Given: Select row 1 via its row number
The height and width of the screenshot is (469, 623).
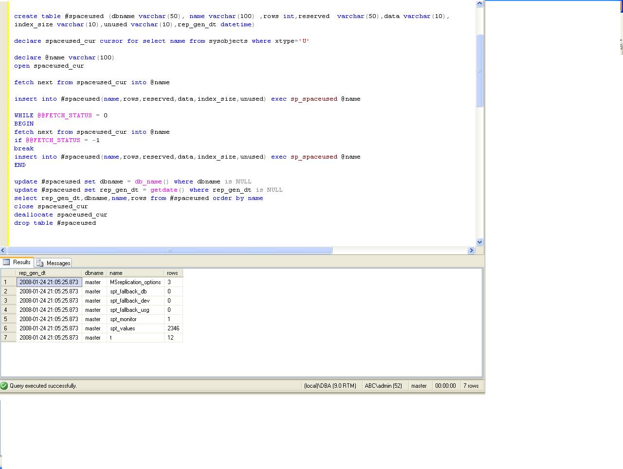Looking at the screenshot, I should pos(8,282).
